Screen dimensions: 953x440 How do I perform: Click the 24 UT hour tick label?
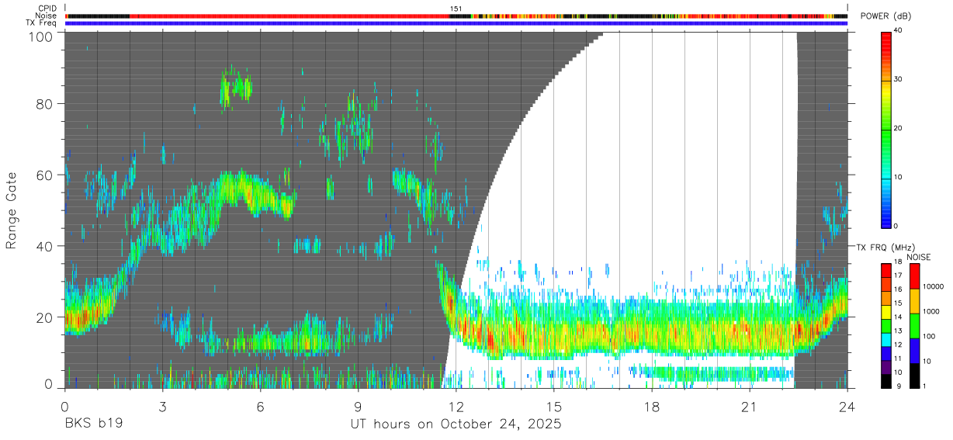[x=847, y=407]
